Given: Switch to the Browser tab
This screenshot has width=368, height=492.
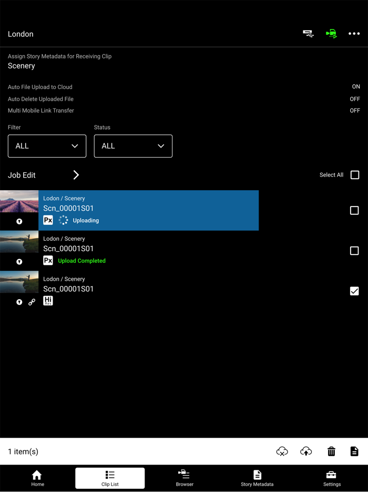Looking at the screenshot, I should coord(185,478).
